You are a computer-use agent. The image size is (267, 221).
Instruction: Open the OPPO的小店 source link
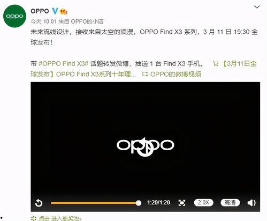tap(87, 21)
